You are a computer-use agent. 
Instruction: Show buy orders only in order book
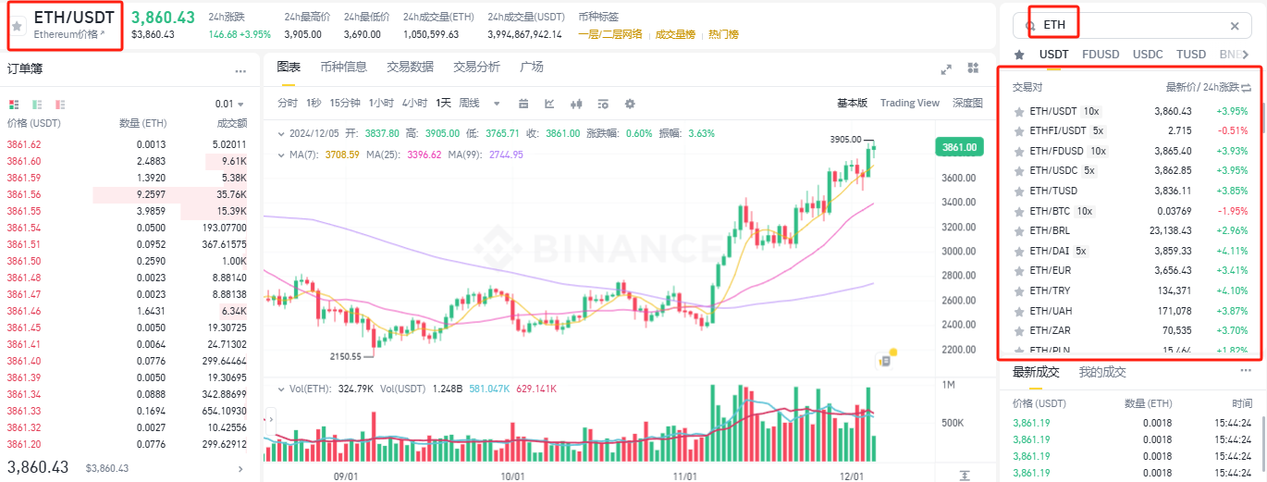[x=37, y=105]
